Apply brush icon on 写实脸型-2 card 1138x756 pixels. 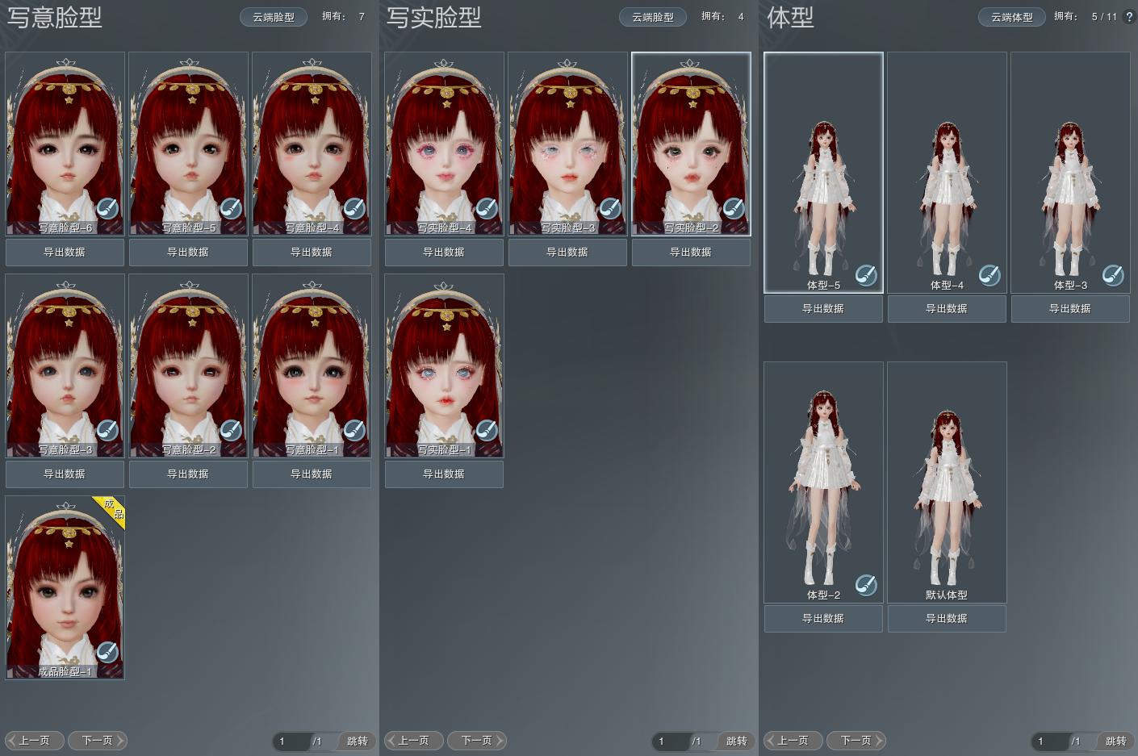pyautogui.click(x=734, y=208)
